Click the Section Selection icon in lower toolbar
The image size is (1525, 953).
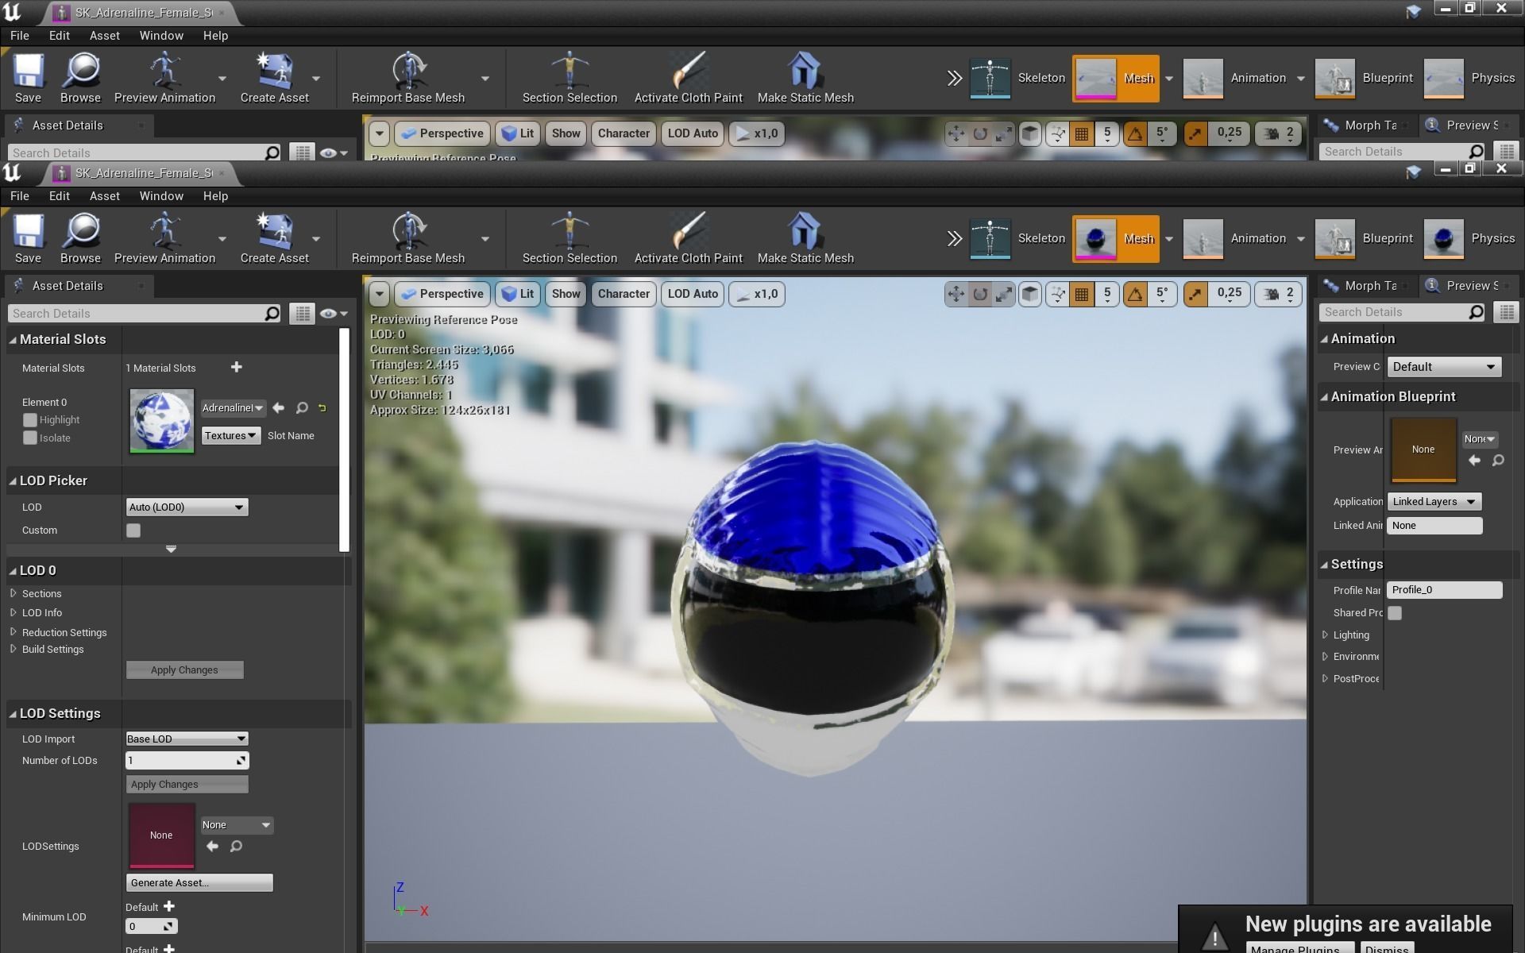point(569,232)
